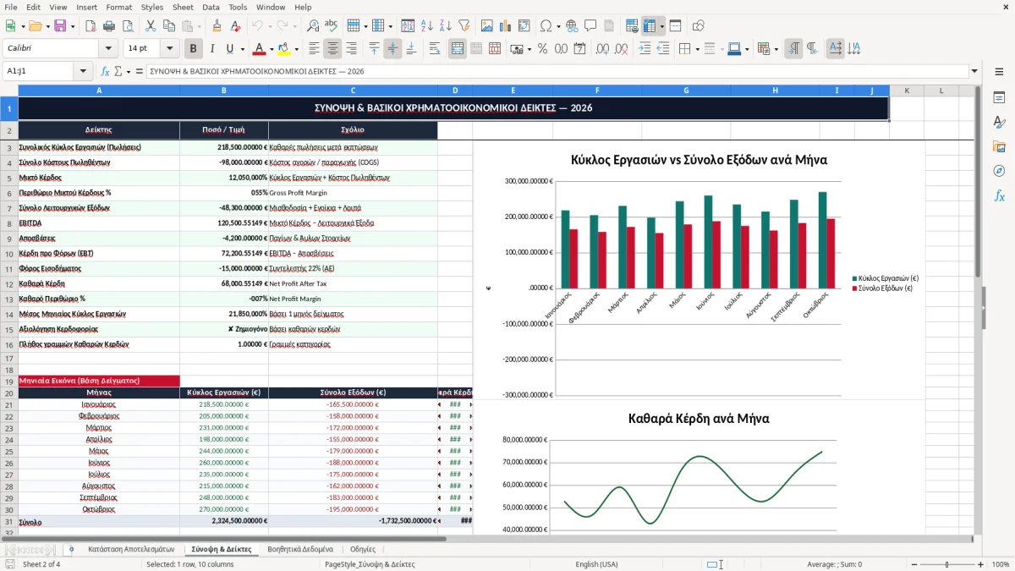Open Function Wizard next to Name Box
The image size is (1015, 571).
pos(106,71)
